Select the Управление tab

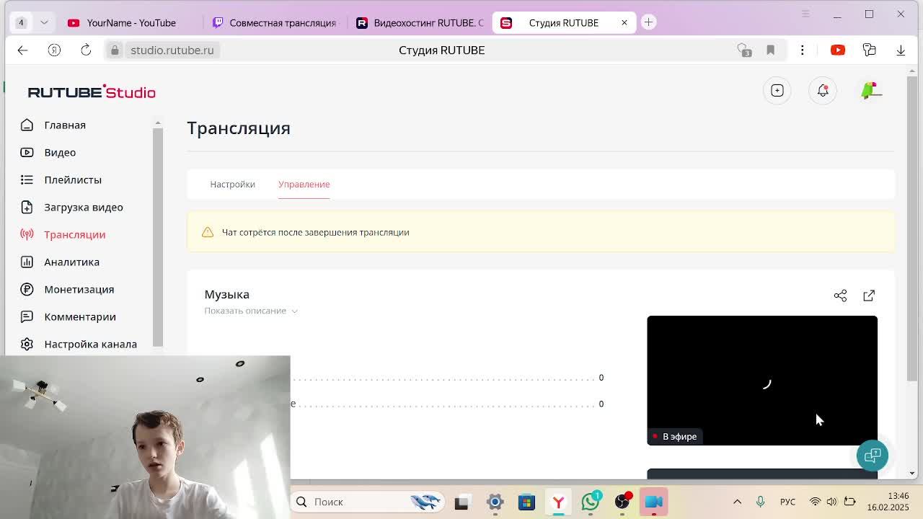click(304, 184)
